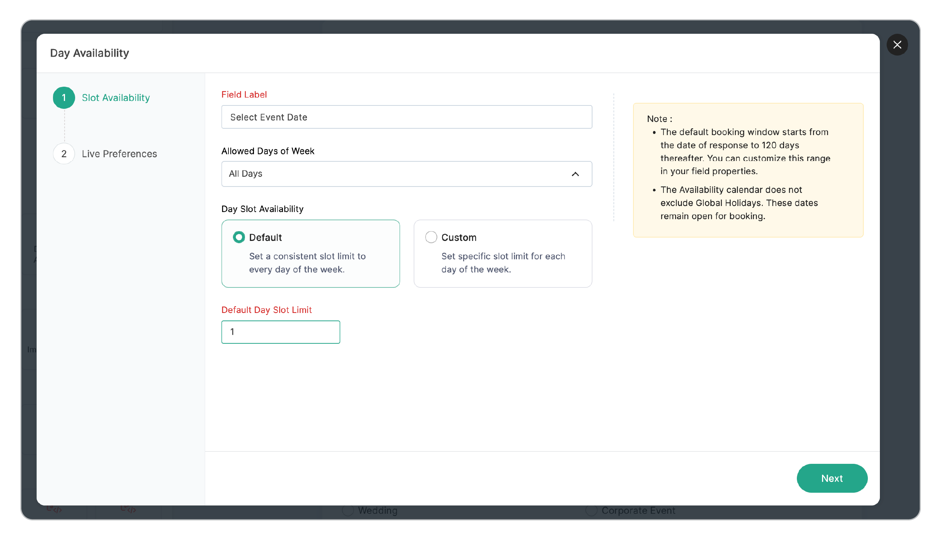The height and width of the screenshot is (537, 946).
Task: Click 'Set a consistent slot limit' description
Action: coord(307,263)
